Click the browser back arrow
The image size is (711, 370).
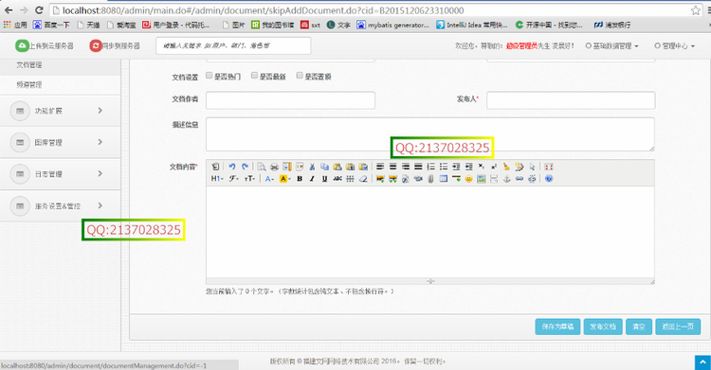[x=9, y=10]
